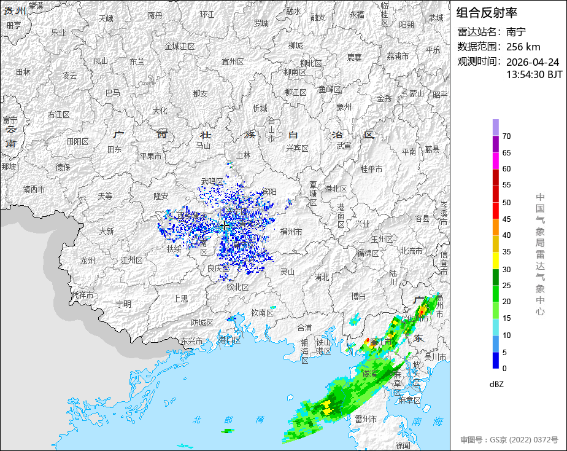This screenshot has height=451, width=567.
Task: Click the 龙州 map label
Action: 88,261
